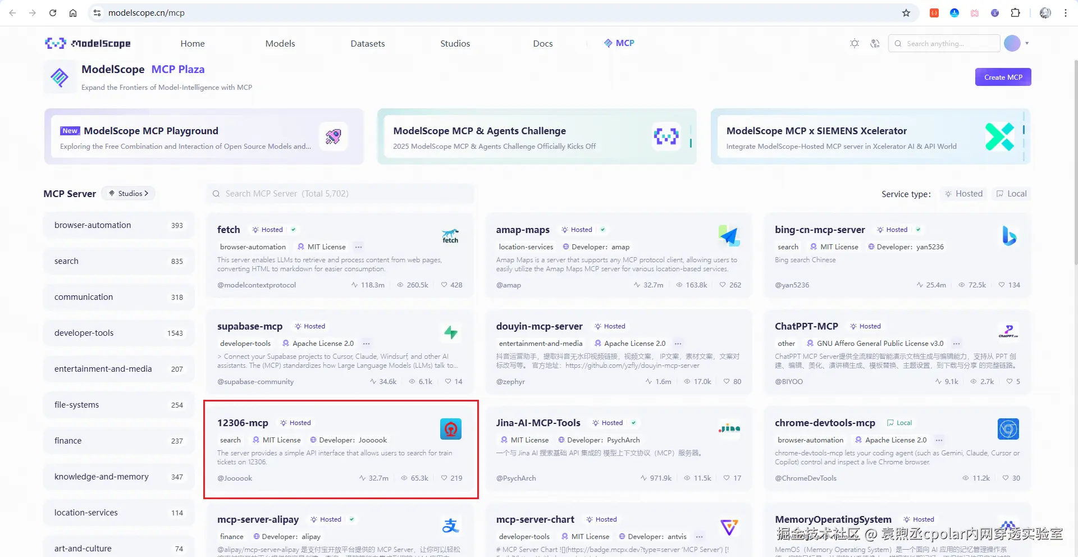Click the ChatPPT-MCP logo icon
Screen dimensions: 1078x557
pyautogui.click(x=1008, y=332)
